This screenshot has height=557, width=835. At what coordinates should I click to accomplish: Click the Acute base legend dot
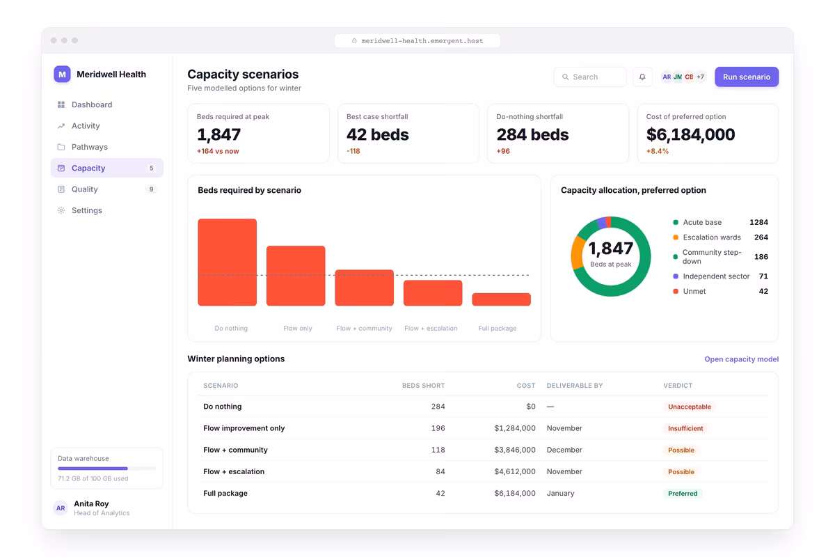676,223
